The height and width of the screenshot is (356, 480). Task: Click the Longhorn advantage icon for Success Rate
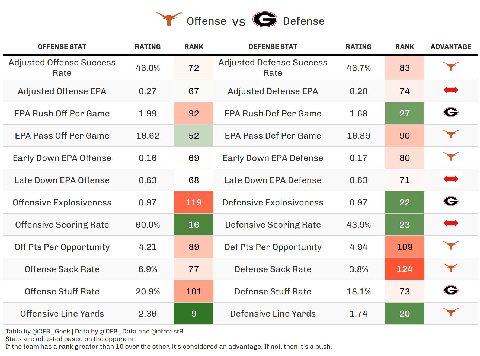click(451, 66)
